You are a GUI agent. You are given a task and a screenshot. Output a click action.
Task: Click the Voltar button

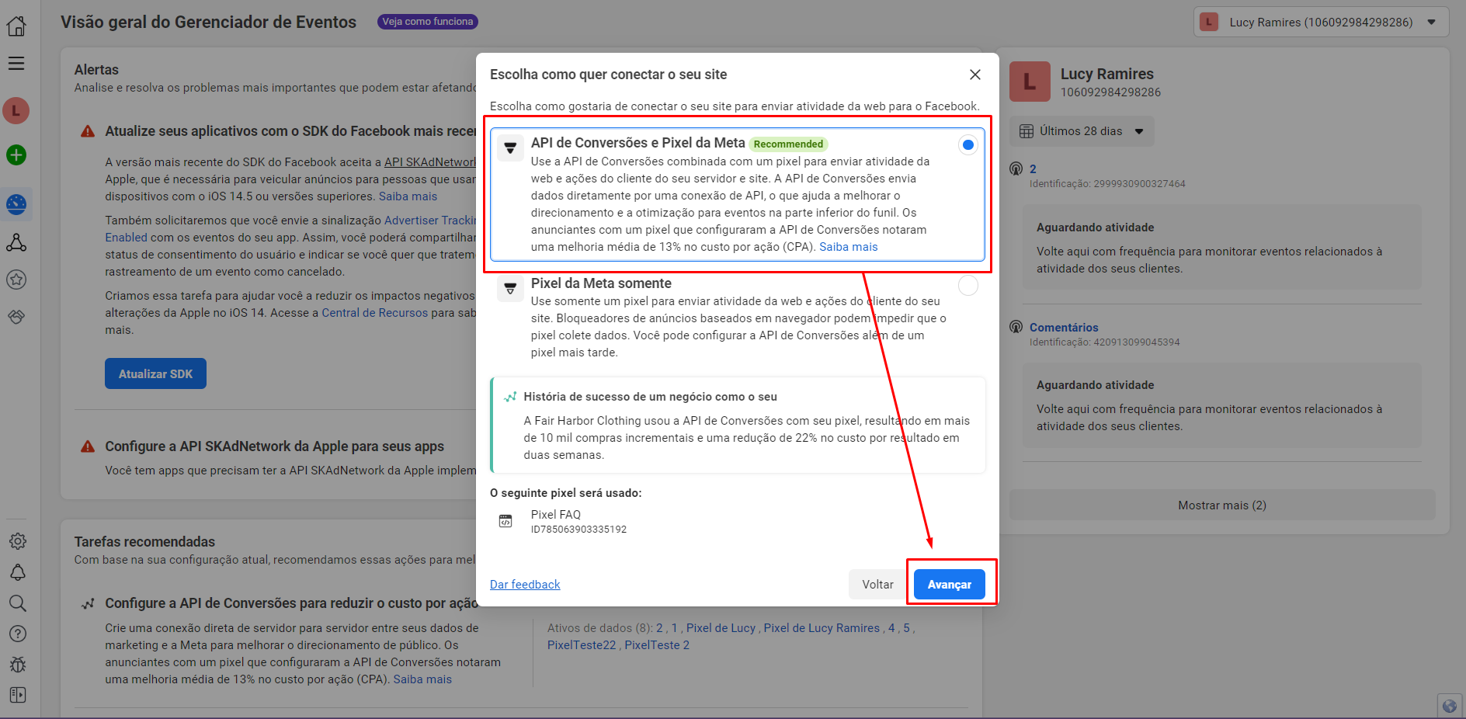pos(877,585)
